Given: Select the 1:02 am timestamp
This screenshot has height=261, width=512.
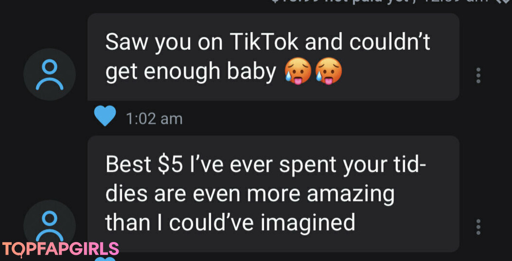Looking at the screenshot, I should tap(154, 119).
